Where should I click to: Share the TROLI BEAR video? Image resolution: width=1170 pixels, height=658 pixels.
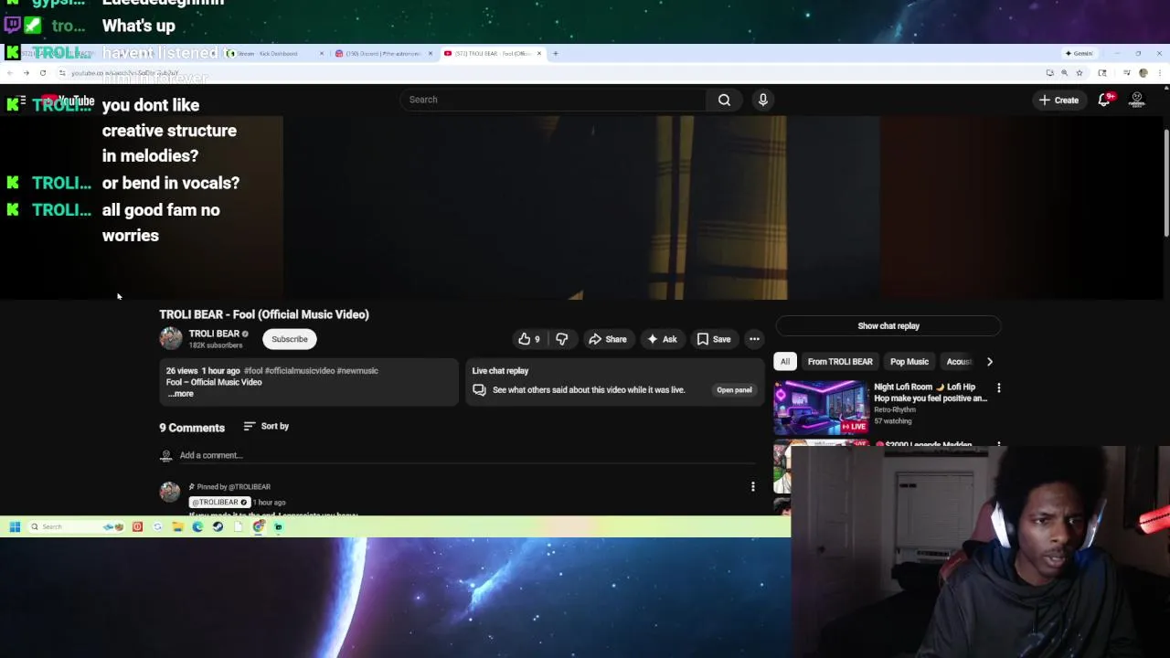coord(608,339)
